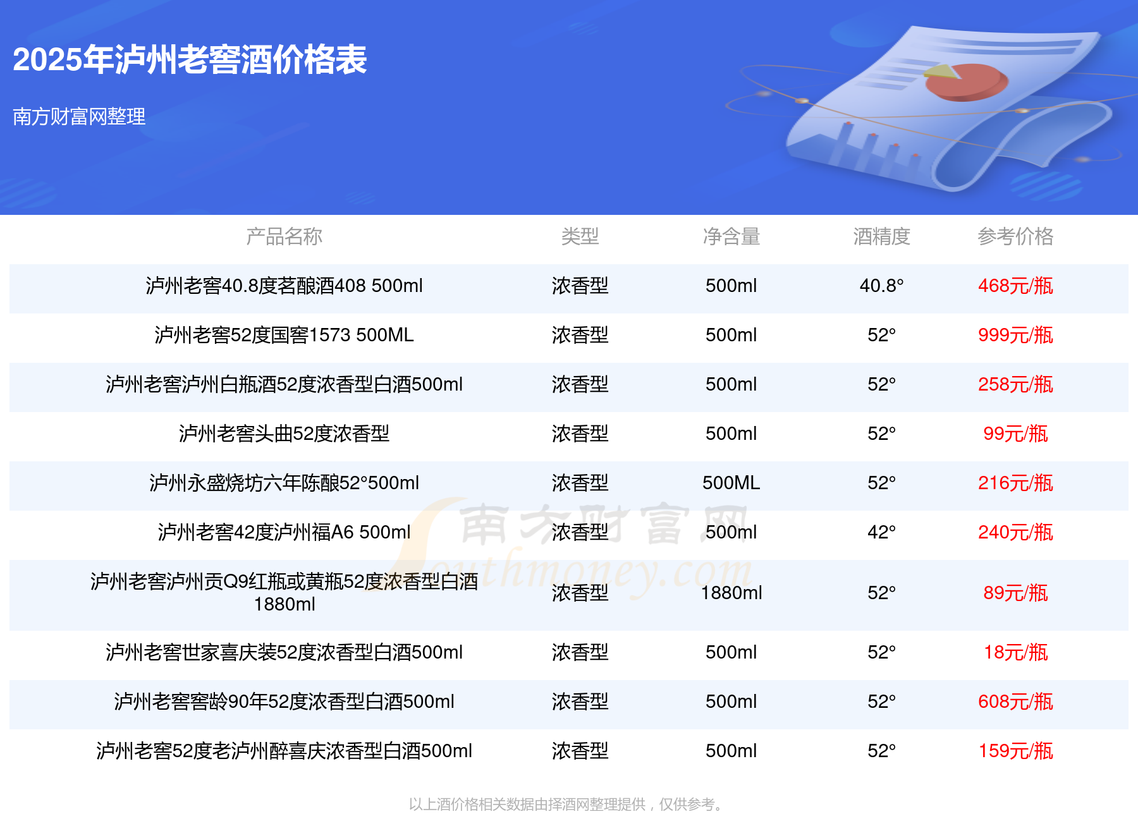
Task: Click the 净含量 column header
Action: [x=731, y=236]
